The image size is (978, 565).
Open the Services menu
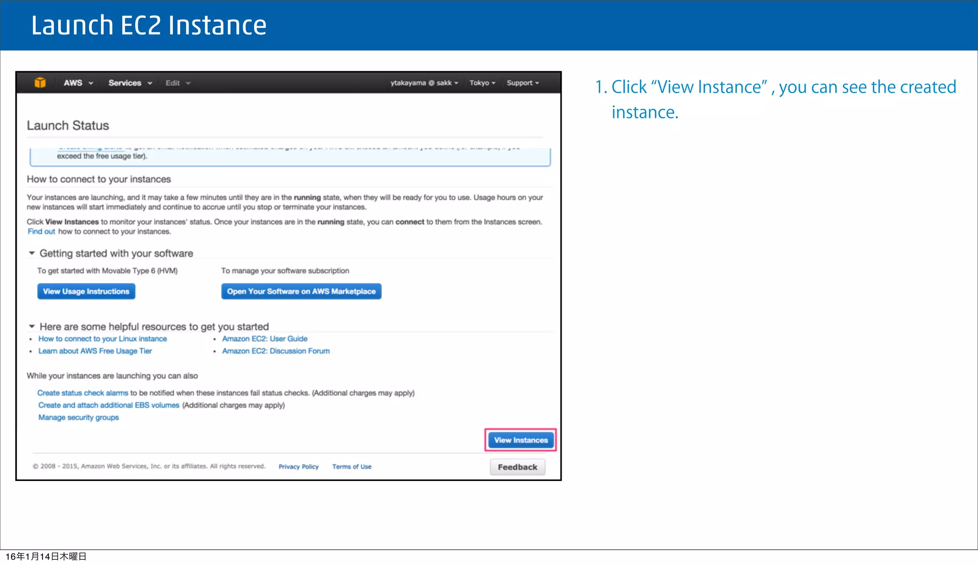tap(130, 83)
